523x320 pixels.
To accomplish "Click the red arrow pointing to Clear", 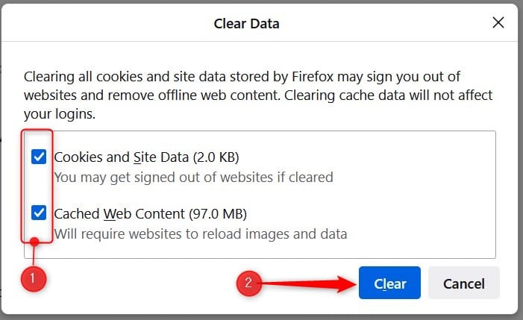I will coord(309,284).
